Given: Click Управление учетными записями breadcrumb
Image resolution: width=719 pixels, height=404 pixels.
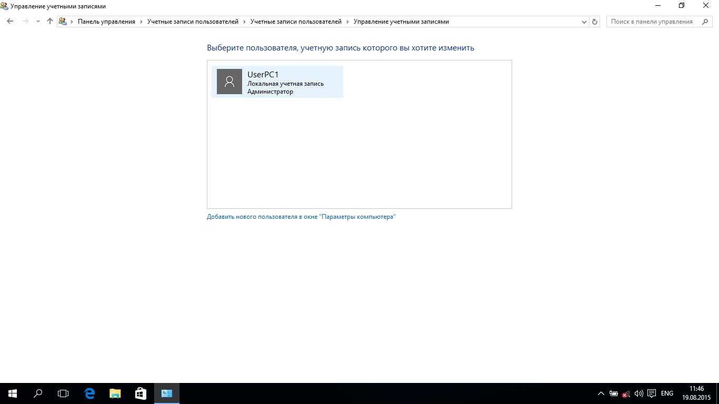Looking at the screenshot, I should pos(401,22).
